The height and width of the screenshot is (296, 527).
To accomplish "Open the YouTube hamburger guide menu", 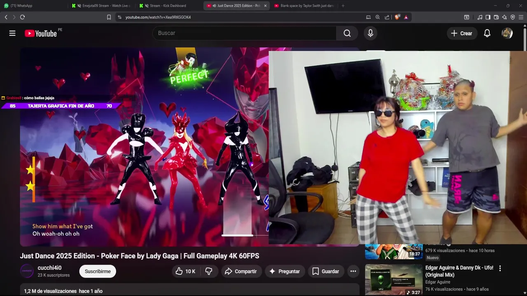I will 12,33.
